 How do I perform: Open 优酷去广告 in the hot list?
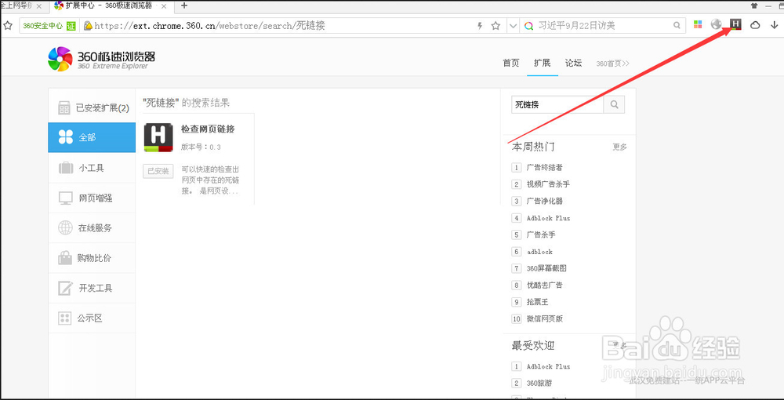coord(545,285)
